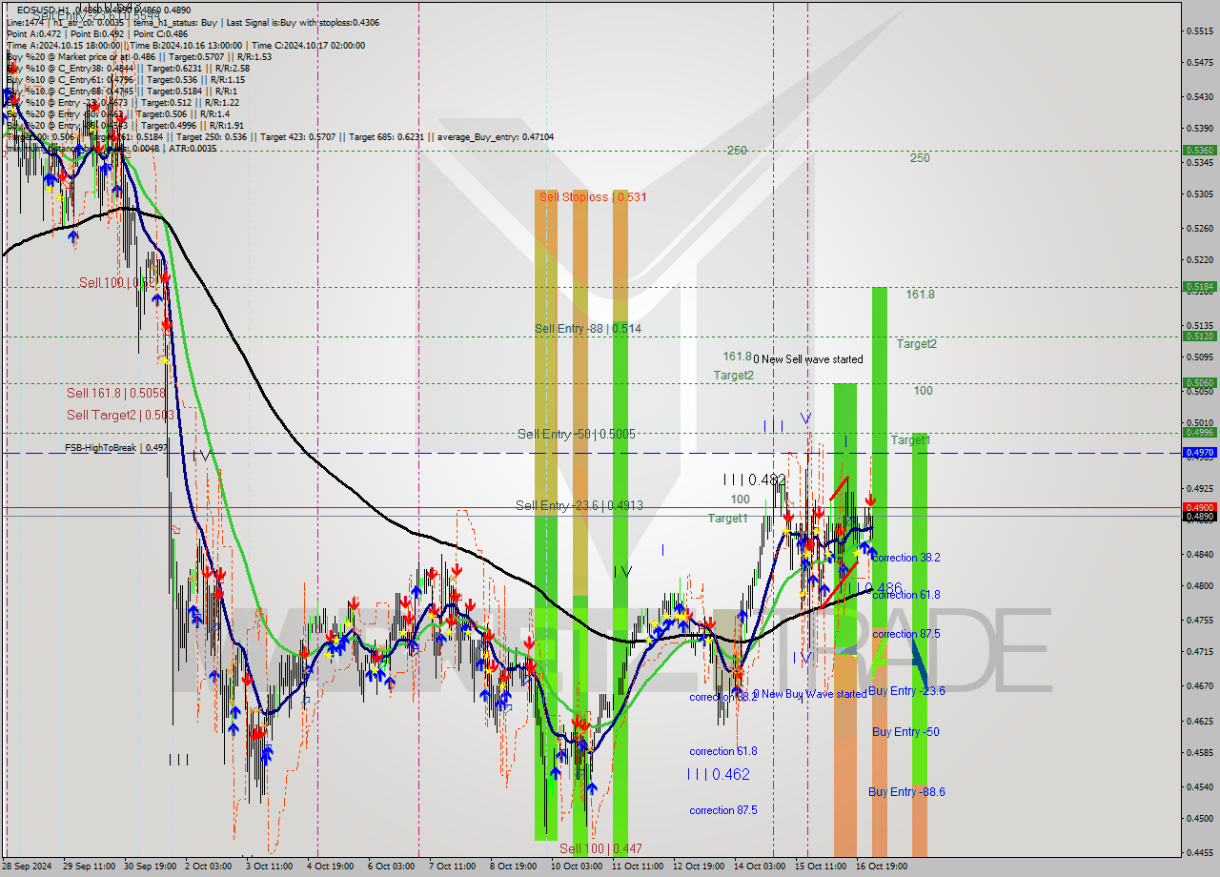
Task: Click the '12 Oct 19:00' time label
Action: click(x=699, y=867)
